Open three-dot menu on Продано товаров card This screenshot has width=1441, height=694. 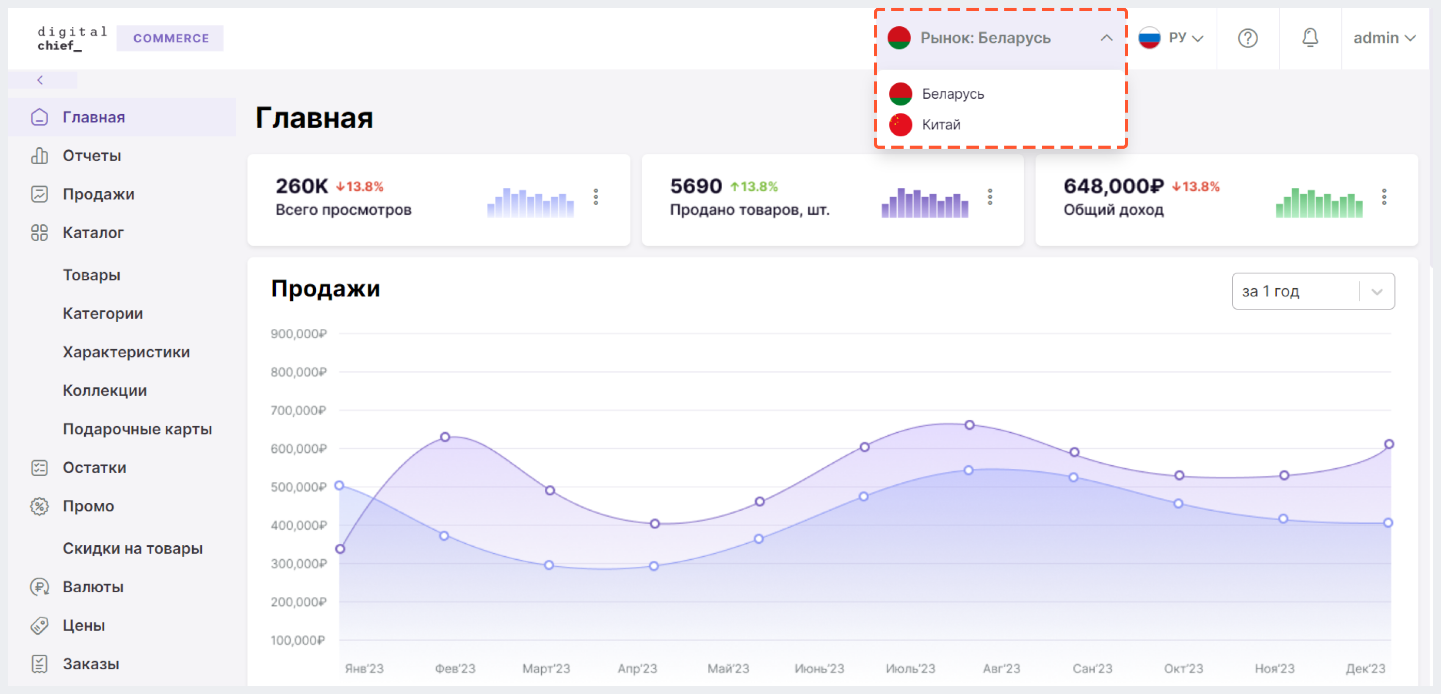(x=990, y=197)
